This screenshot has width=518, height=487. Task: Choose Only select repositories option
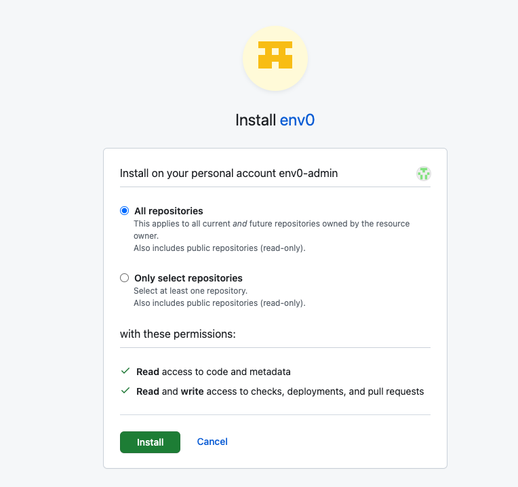pyautogui.click(x=124, y=278)
